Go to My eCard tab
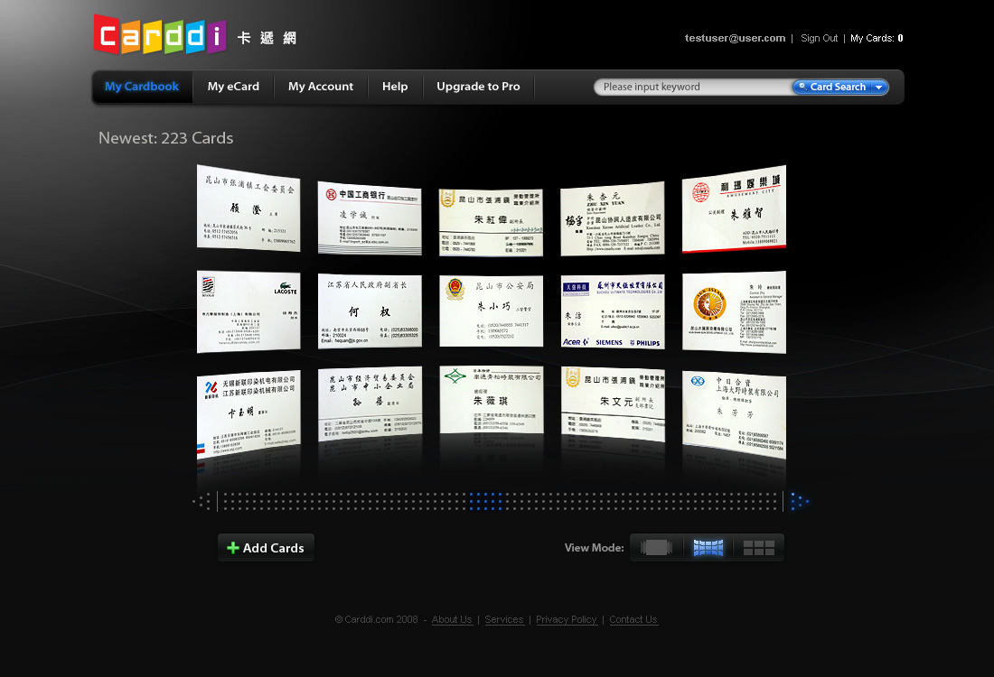994x677 pixels. coord(233,87)
